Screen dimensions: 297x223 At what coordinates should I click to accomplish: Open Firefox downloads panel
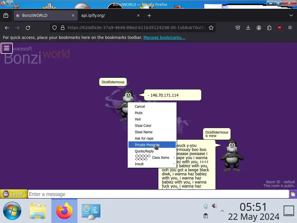pyautogui.click(x=248, y=28)
